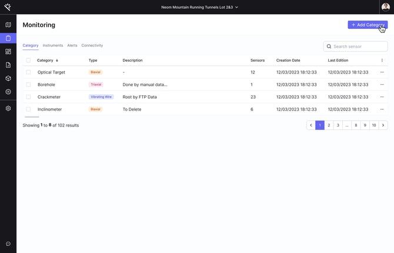Toggle the select-all header checkbox

(28, 60)
